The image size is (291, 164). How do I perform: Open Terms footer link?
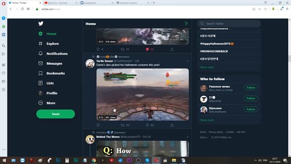203,132
